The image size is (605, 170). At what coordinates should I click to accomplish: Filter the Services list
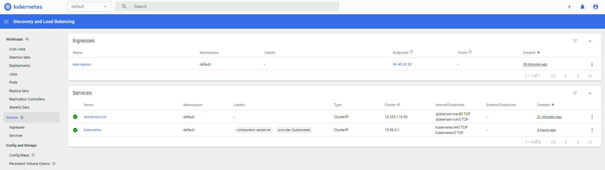click(x=575, y=93)
